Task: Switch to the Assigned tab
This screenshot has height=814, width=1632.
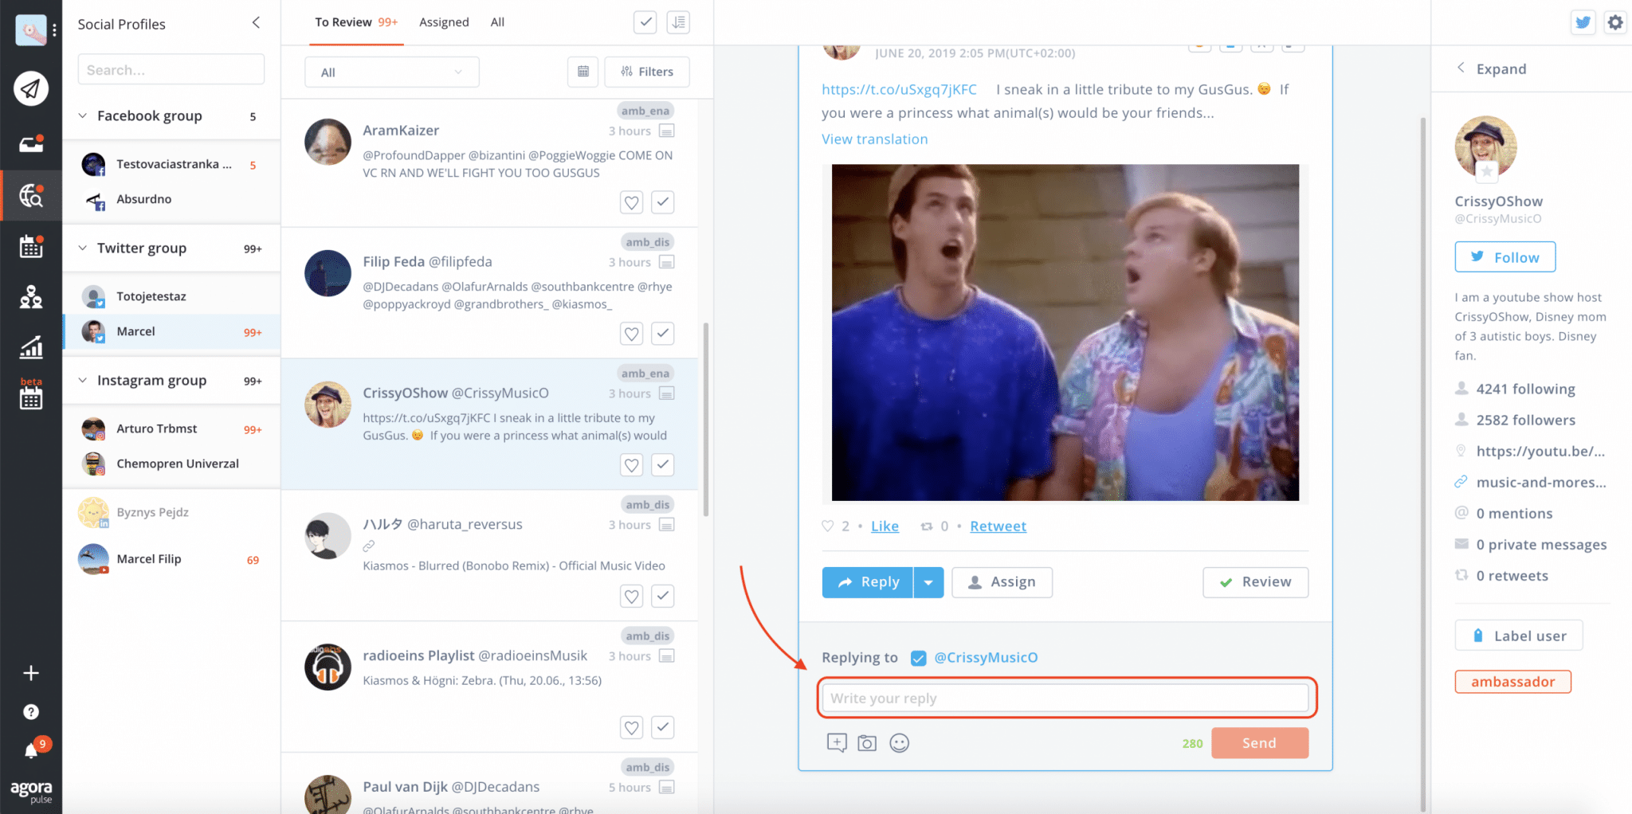Action: 444,22
